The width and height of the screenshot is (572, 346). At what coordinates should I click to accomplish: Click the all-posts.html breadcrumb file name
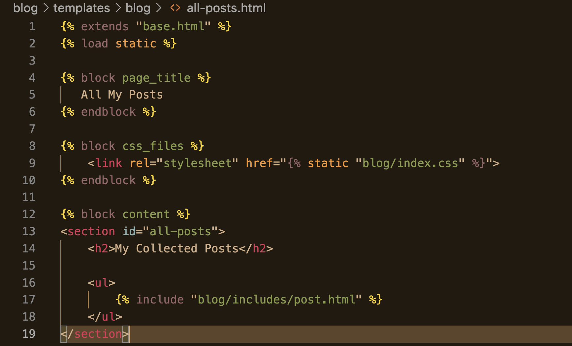coord(226,8)
